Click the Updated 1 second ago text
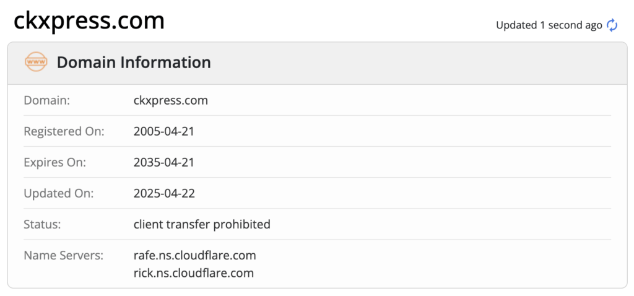 click(549, 25)
